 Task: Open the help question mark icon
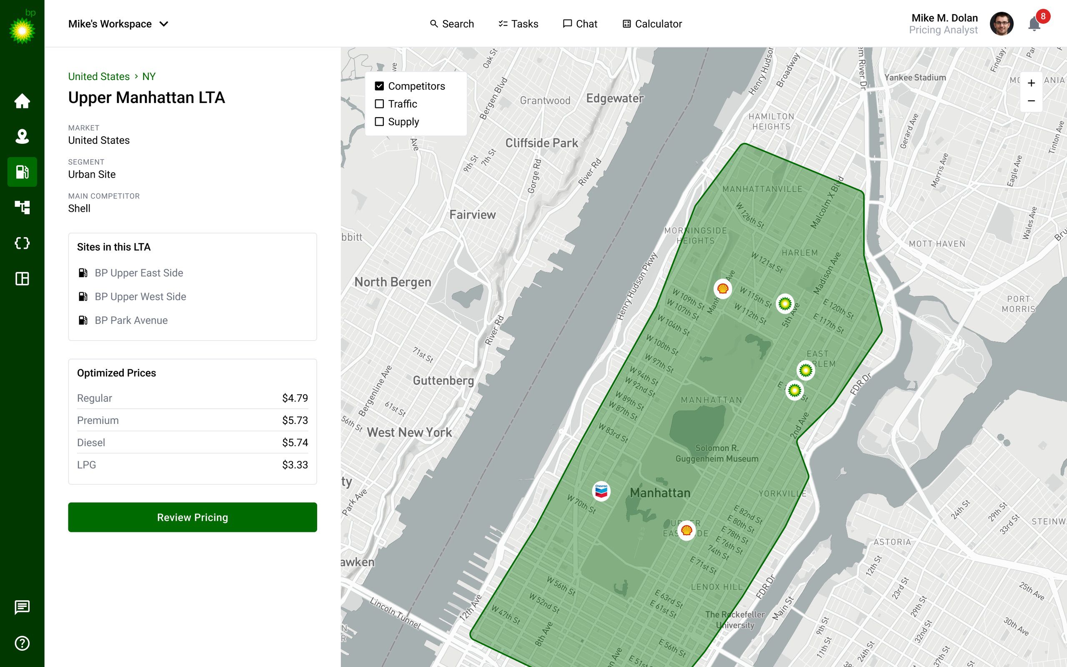[22, 643]
